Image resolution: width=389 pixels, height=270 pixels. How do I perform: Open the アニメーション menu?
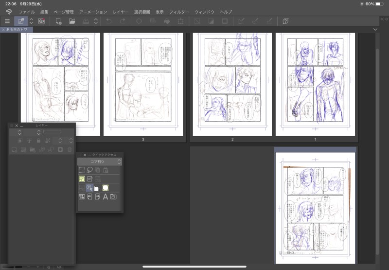click(93, 12)
